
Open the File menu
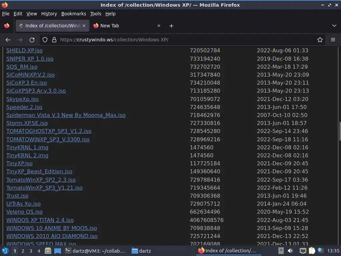tap(6, 14)
